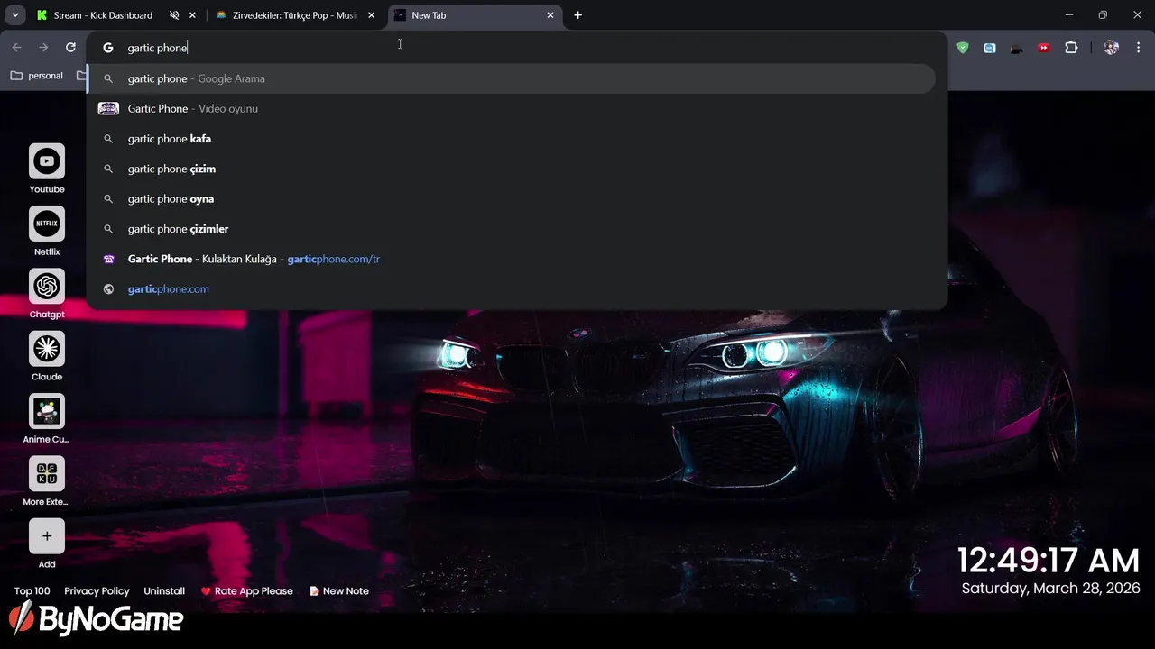
Task: Go forward with the forward arrow
Action: (x=43, y=48)
